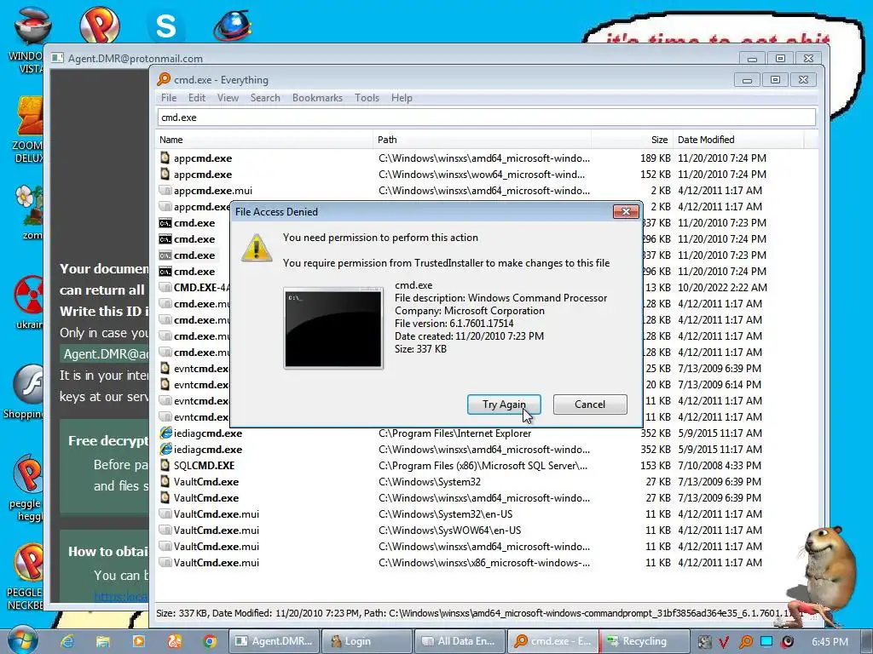Click the 7/10/2008 4:33 PM date cell
The height and width of the screenshot is (654, 873).
(x=720, y=466)
